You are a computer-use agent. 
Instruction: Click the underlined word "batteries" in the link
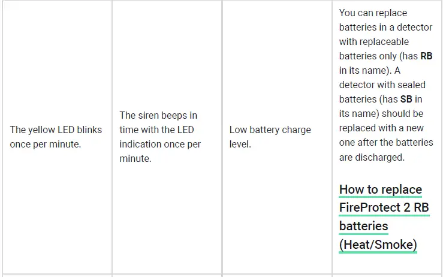(363, 226)
